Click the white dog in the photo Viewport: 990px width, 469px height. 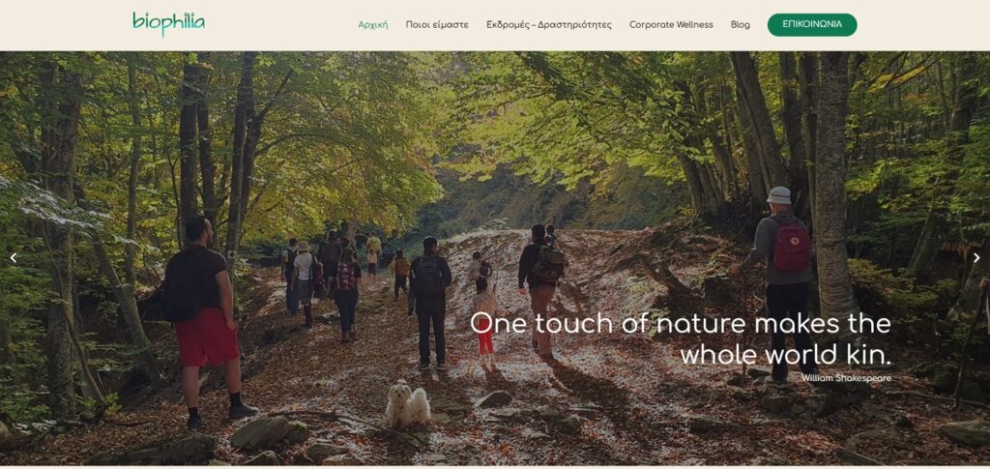(407, 404)
